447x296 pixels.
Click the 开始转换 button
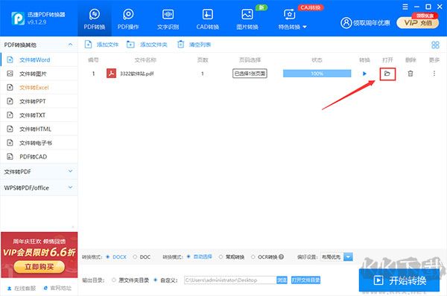click(399, 280)
